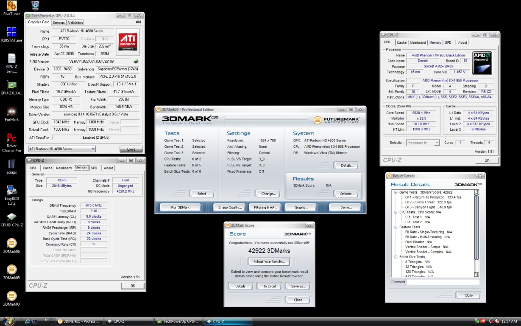Launch Internet Explorer from quick launch

point(28,321)
